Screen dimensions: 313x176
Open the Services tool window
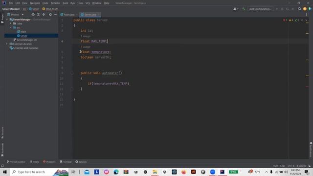pyautogui.click(x=81, y=162)
